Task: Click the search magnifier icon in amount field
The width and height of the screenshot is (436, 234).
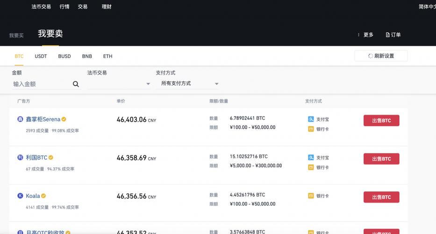Action: 76,84
